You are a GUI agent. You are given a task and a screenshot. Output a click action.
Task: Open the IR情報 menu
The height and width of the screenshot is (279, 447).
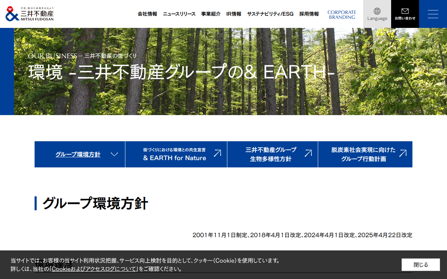coord(234,14)
